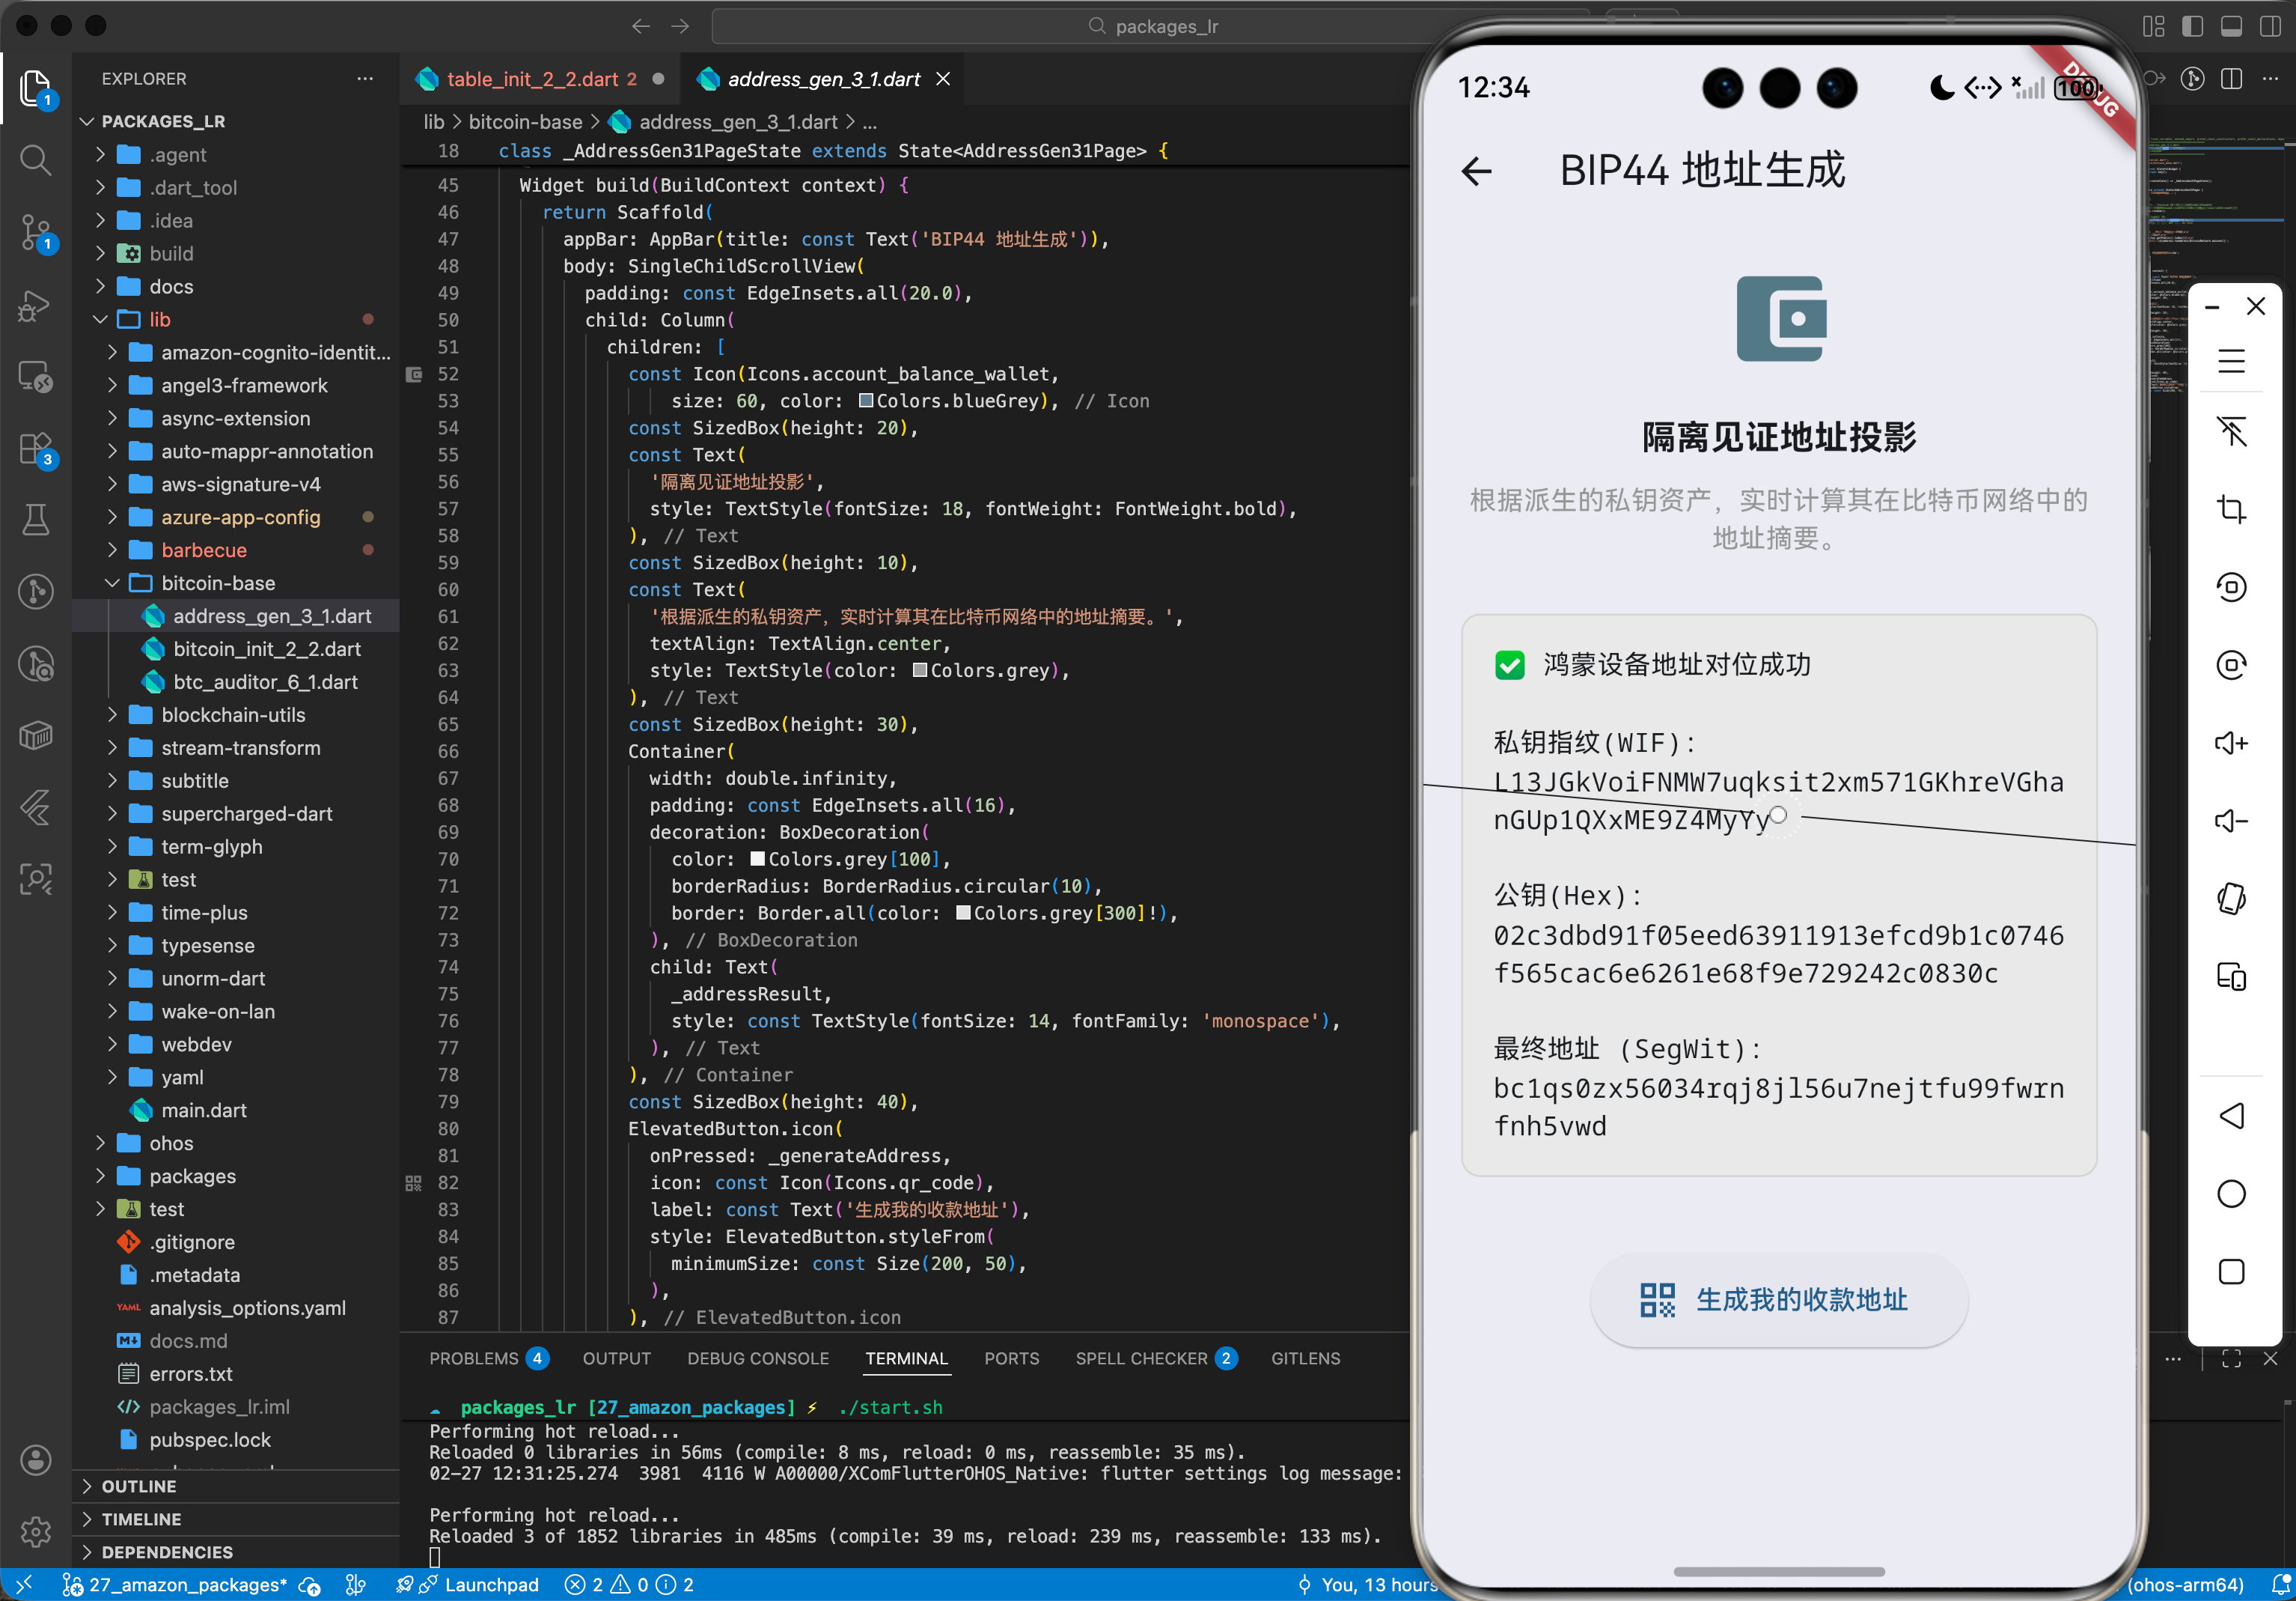Image resolution: width=2296 pixels, height=1601 pixels.
Task: Tap the back arrow in BIP44 app bar
Action: coord(1477,171)
